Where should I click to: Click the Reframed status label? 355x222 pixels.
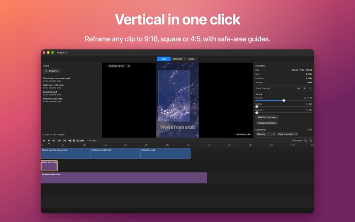coord(297,141)
